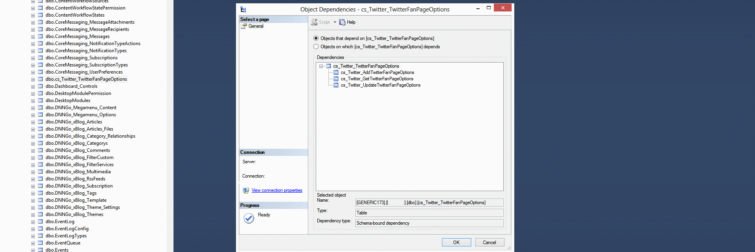
Task: Click the cs_Twitter_AddTwitterFanPageOptions procedure icon
Action: (x=336, y=72)
